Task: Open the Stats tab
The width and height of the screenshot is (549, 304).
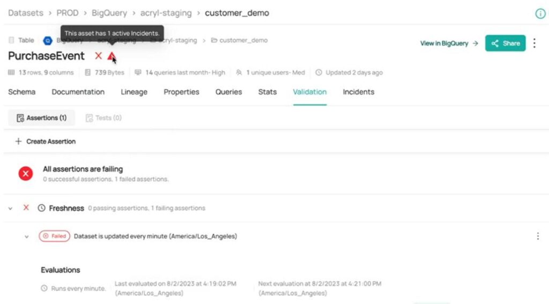Action: pyautogui.click(x=267, y=92)
